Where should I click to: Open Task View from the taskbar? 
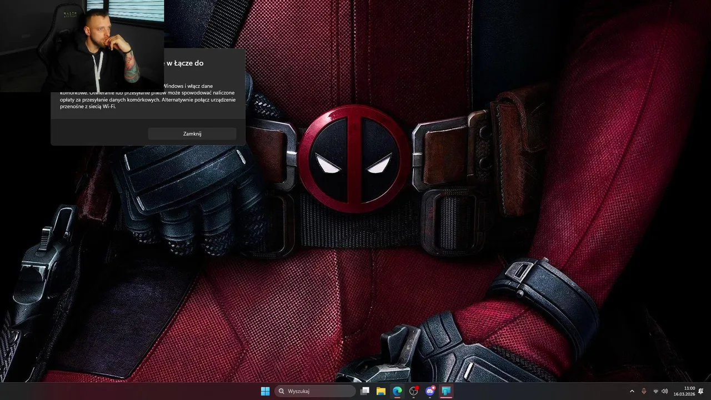[365, 391]
